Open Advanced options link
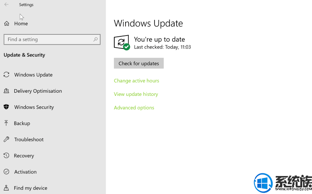Viewport: 312px width, 194px height. tap(134, 108)
